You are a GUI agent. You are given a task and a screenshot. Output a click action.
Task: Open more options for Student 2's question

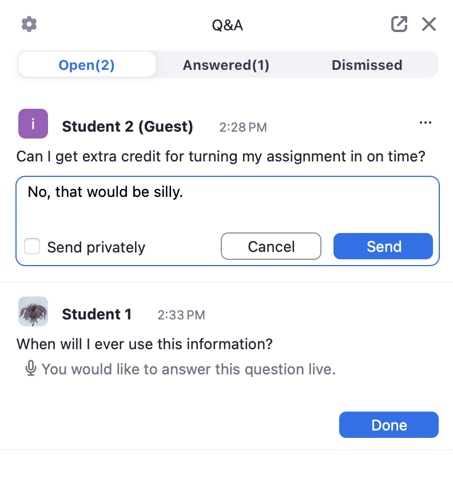tap(425, 123)
